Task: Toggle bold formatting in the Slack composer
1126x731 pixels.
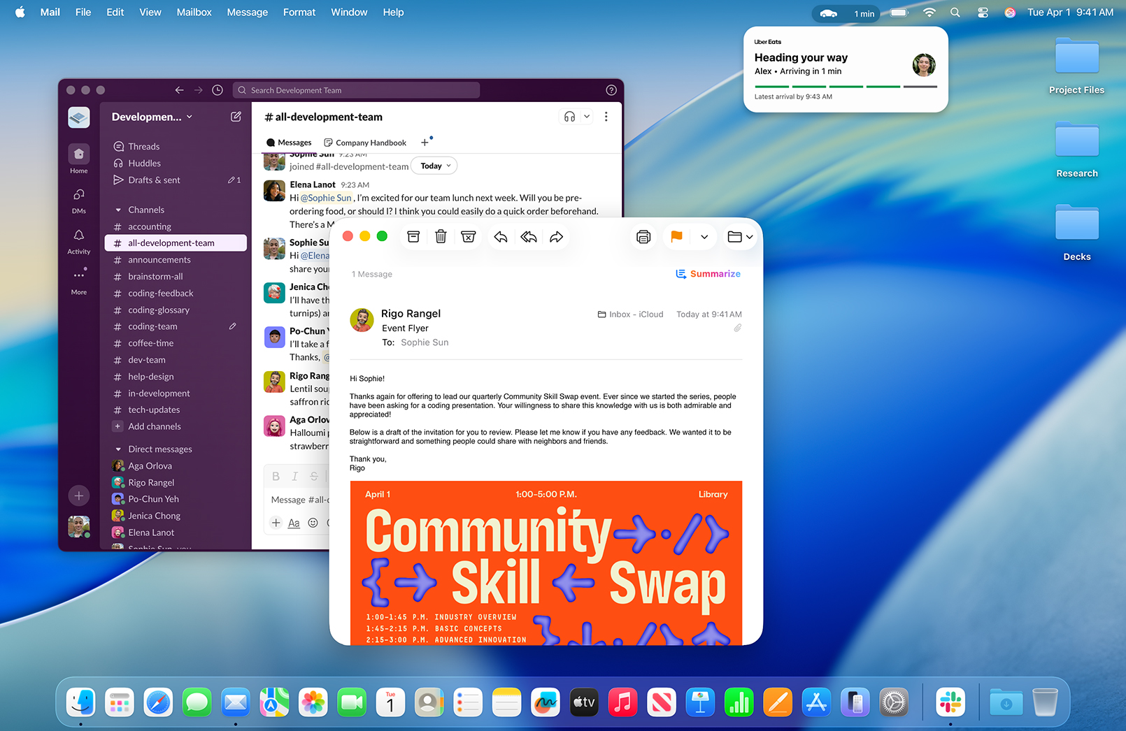Action: [276, 476]
